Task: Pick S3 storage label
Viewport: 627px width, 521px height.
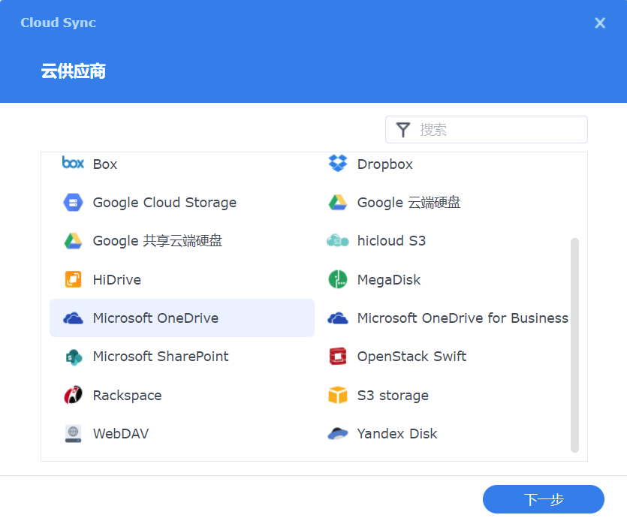Action: pos(393,396)
